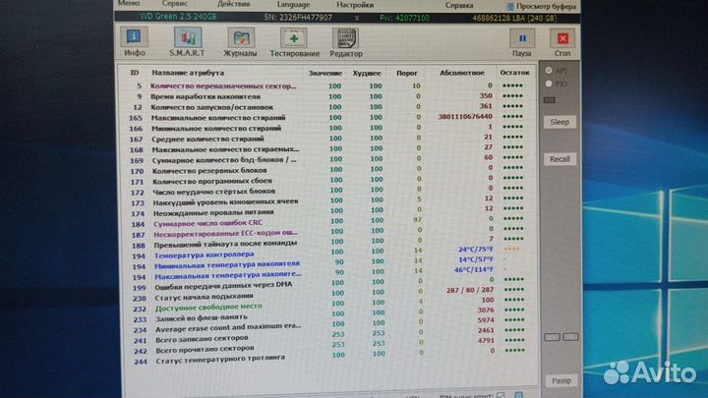Click the S.M.A.R.T toolbar icon
The image size is (708, 398).
point(187,41)
